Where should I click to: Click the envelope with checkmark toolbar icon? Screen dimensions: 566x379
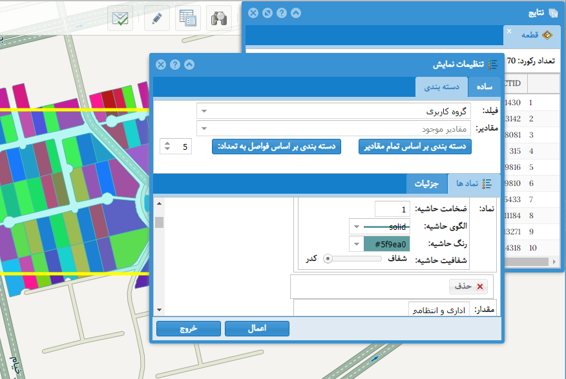click(120, 18)
